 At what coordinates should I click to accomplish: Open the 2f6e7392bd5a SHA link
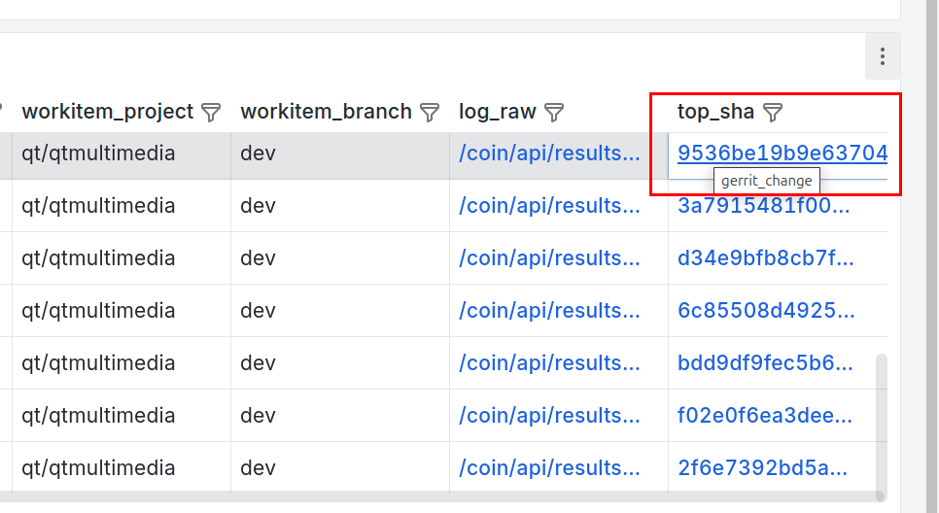click(765, 468)
